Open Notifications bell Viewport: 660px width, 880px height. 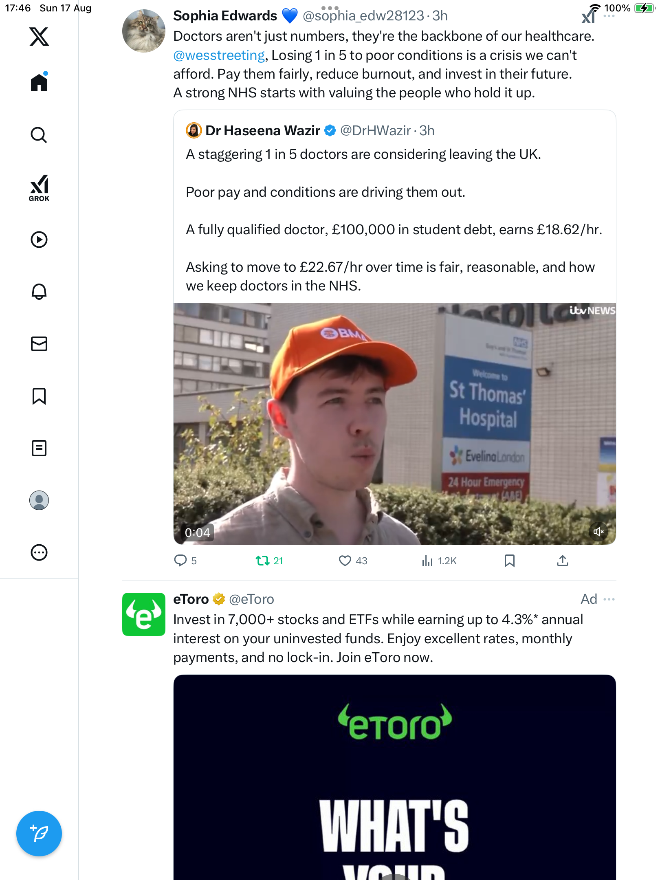click(39, 292)
